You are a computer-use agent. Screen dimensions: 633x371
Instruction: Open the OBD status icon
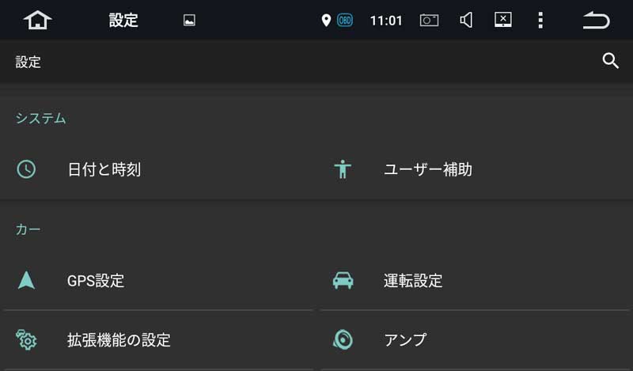tap(345, 21)
